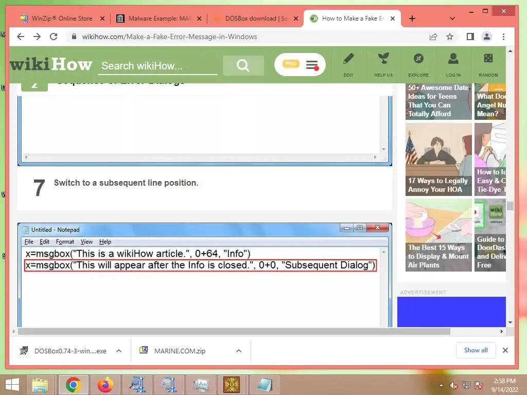527x395 pixels.
Task: Click the muted volume tray icon
Action: [454, 385]
